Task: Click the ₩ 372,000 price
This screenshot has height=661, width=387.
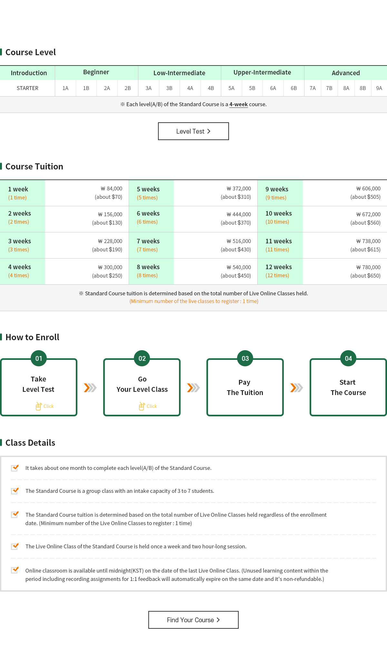Action: point(239,188)
